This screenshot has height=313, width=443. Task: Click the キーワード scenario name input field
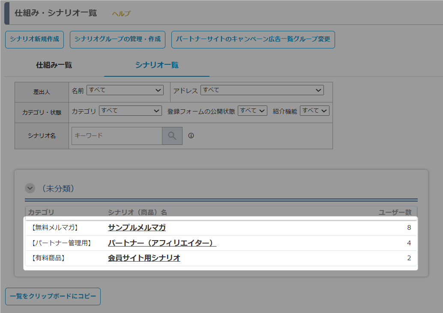click(x=117, y=136)
